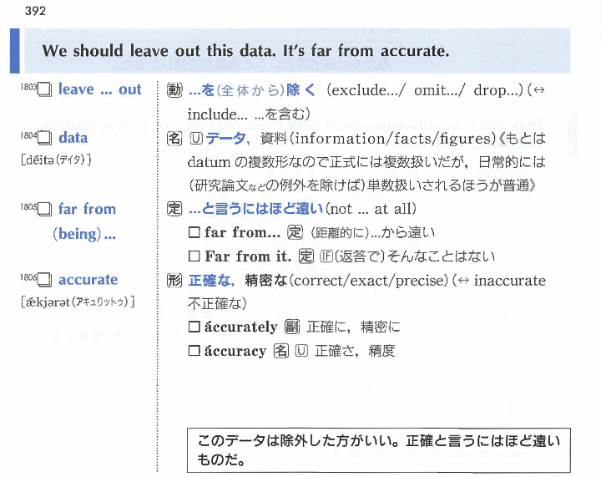
Task: Click the Ⓤ uncountable icon before データ
Action: (195, 139)
